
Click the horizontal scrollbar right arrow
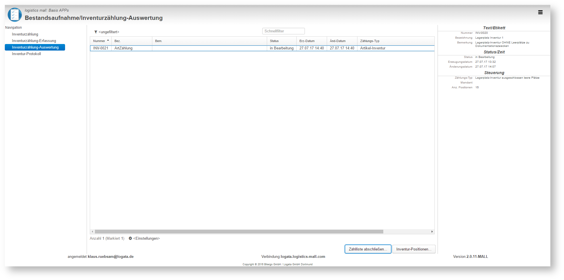432,231
